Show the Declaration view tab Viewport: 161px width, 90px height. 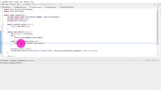pos(21,60)
